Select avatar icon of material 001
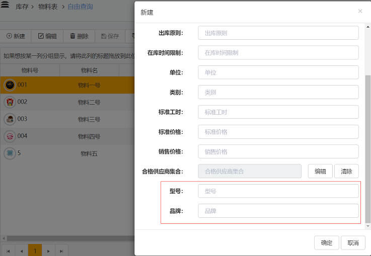The height and width of the screenshot is (256, 371). pyautogui.click(x=9, y=85)
